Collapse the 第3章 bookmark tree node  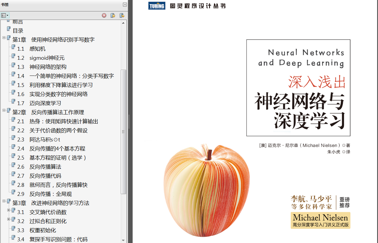4,201
